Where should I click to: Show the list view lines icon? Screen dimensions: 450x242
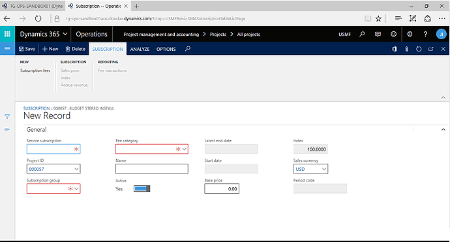pos(7,129)
